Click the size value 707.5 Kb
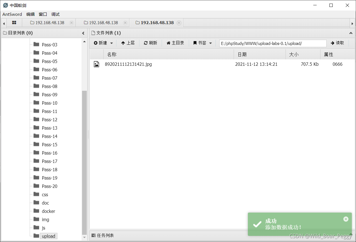 tap(310, 64)
